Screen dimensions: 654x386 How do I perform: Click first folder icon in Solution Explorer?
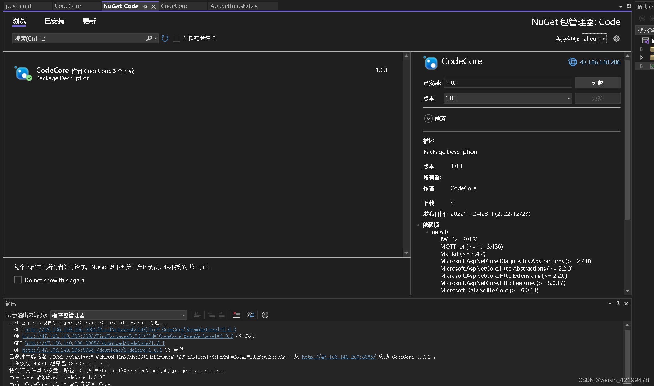tap(652, 49)
